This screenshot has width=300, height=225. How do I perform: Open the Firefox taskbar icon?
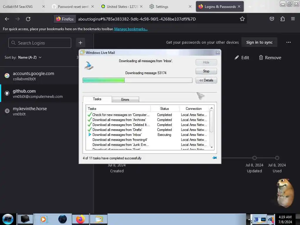(81, 219)
